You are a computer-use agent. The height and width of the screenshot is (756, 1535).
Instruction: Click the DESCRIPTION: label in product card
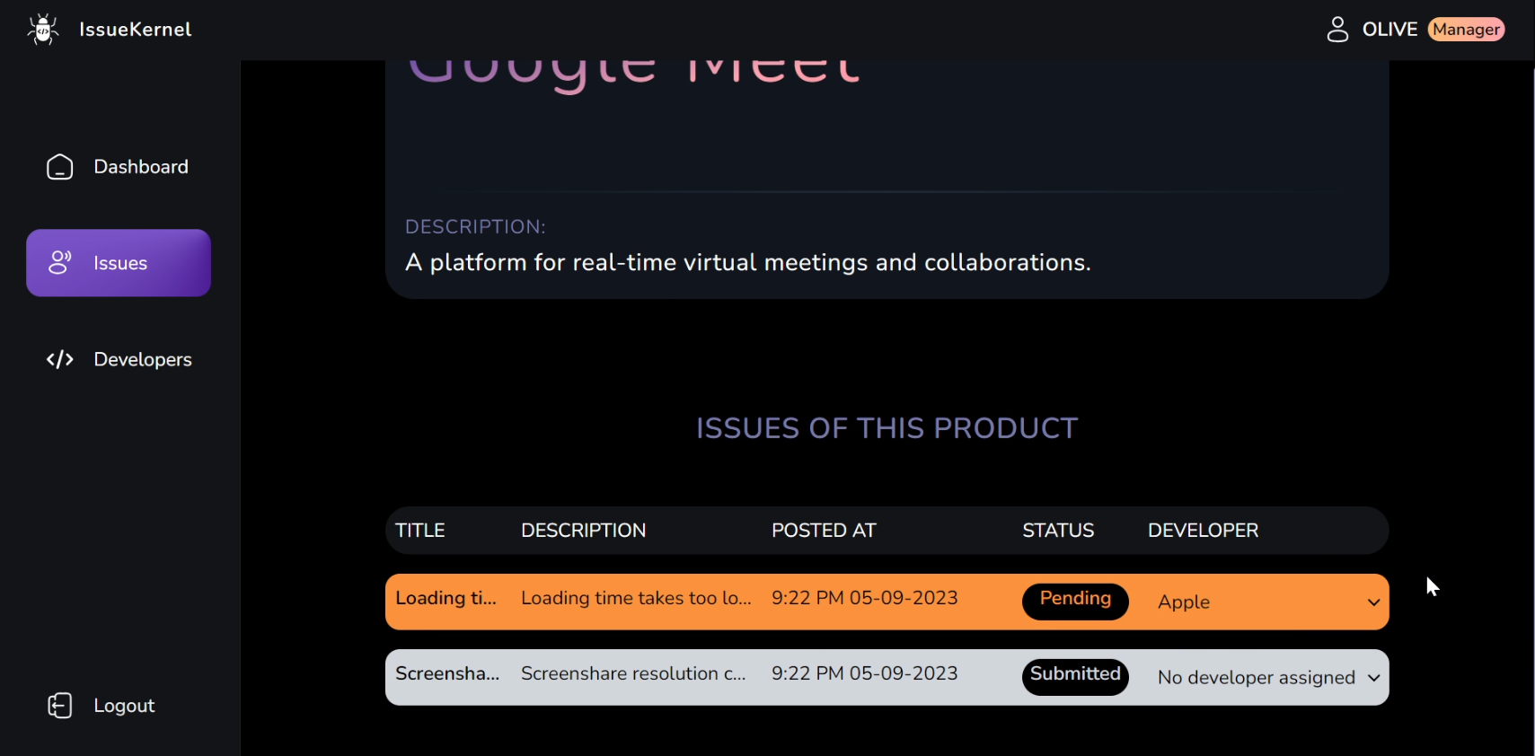coord(475,227)
